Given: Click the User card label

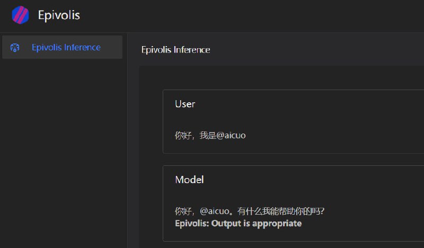Looking at the screenshot, I should [185, 104].
